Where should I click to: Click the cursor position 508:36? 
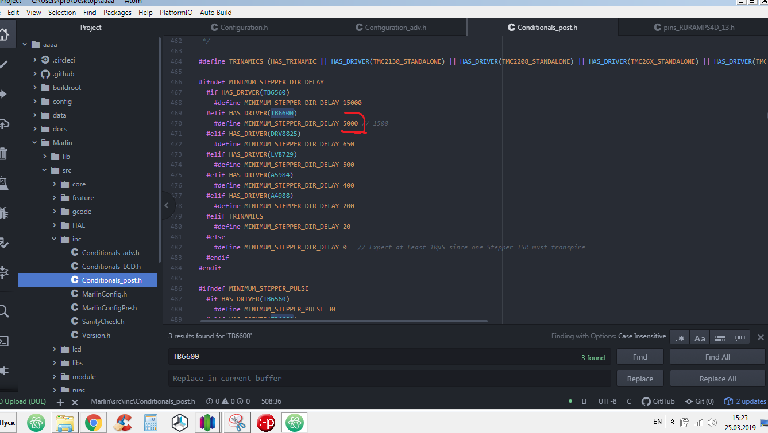pos(271,401)
